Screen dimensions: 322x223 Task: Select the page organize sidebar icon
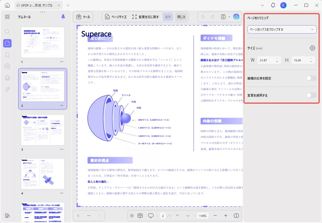tap(7, 43)
